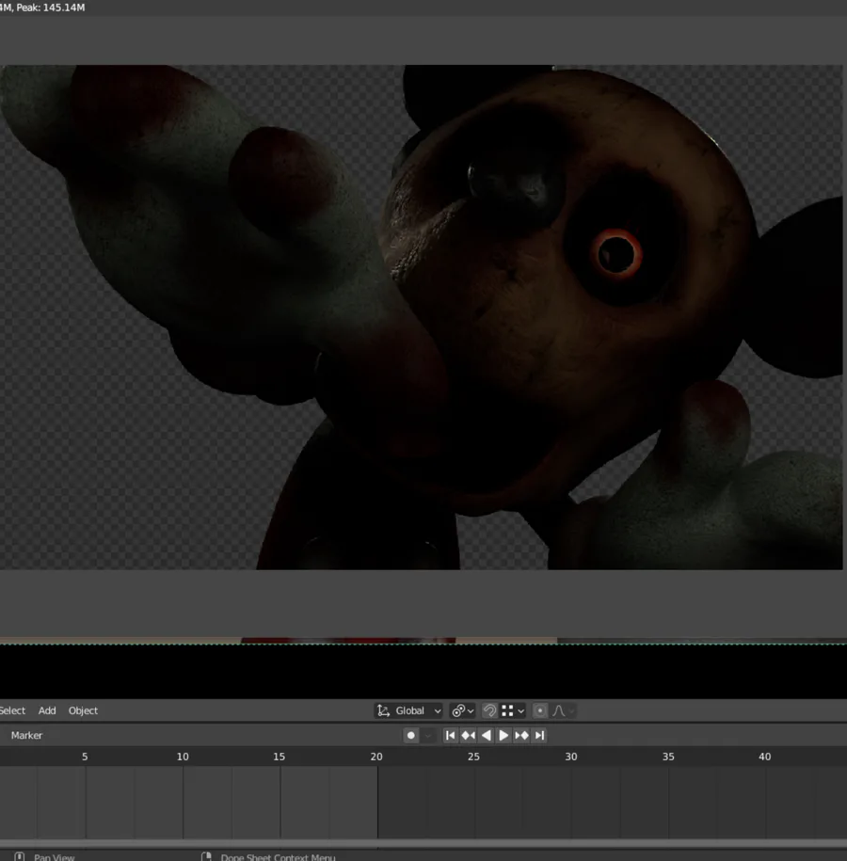Screen dimensions: 847x861
Task: Jump to the end frame
Action: tap(539, 735)
